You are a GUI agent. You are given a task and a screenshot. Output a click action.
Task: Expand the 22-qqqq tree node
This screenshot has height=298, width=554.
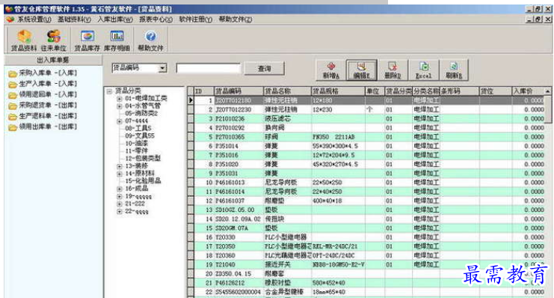tap(120, 212)
